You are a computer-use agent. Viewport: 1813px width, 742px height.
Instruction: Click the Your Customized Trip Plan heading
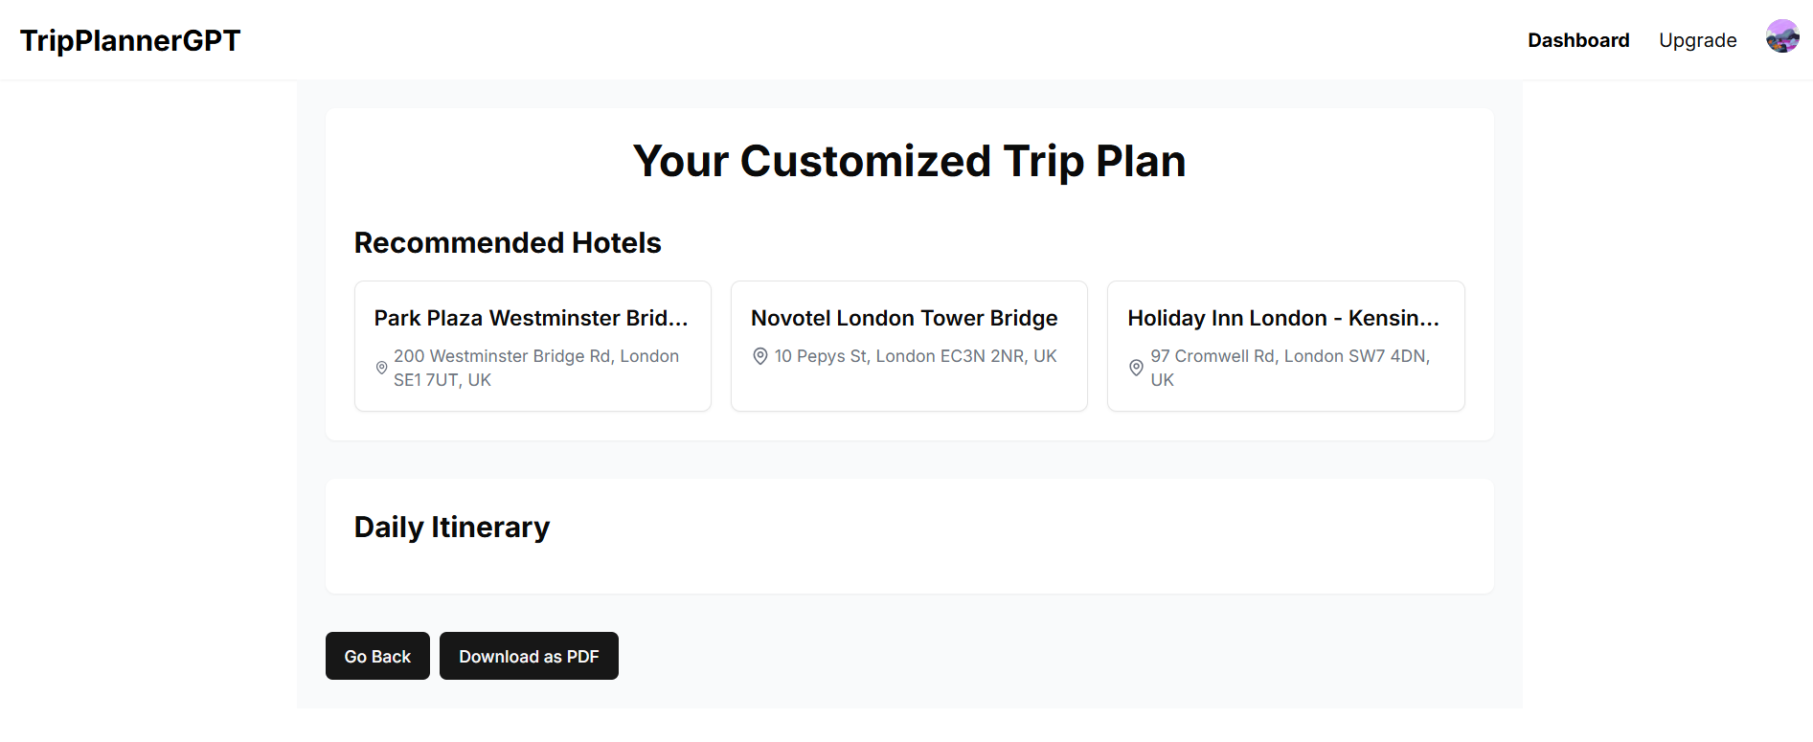pos(909,161)
